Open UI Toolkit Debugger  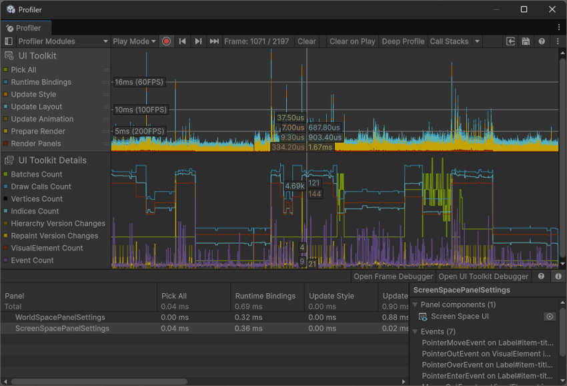[483, 276]
